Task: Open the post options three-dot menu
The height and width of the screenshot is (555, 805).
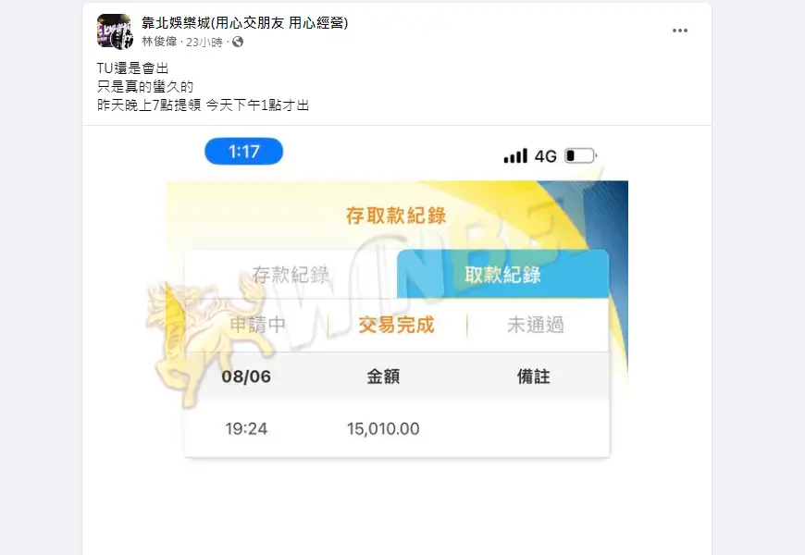Action: (x=680, y=31)
